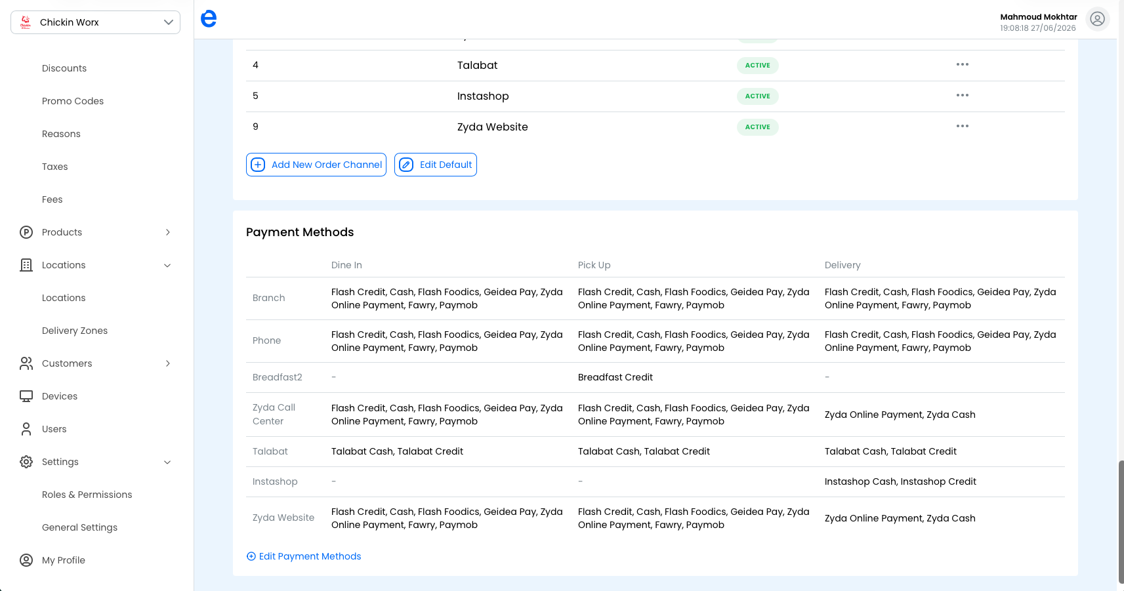
Task: Open General Settings in sidebar
Action: tap(80, 527)
